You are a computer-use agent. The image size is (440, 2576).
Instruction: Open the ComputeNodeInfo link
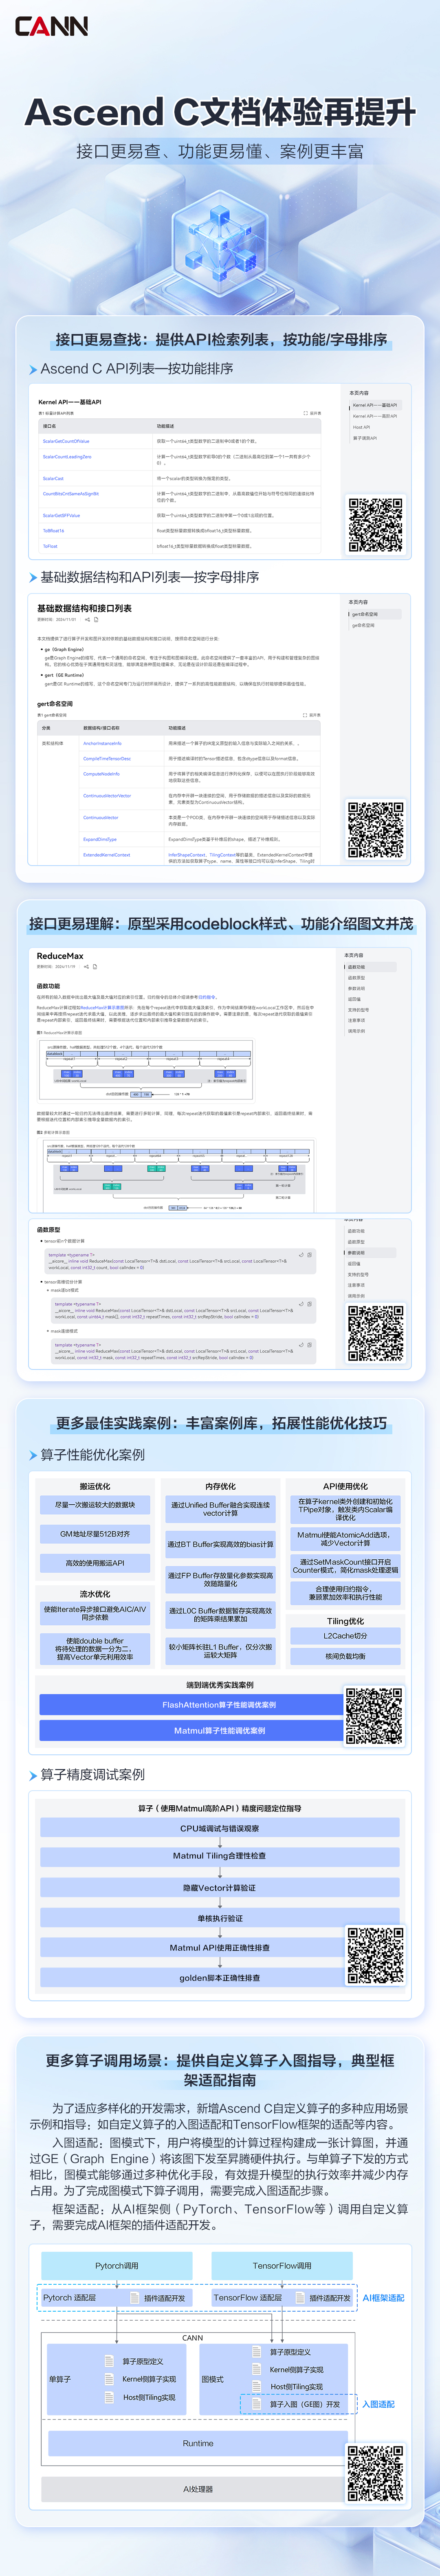101,774
